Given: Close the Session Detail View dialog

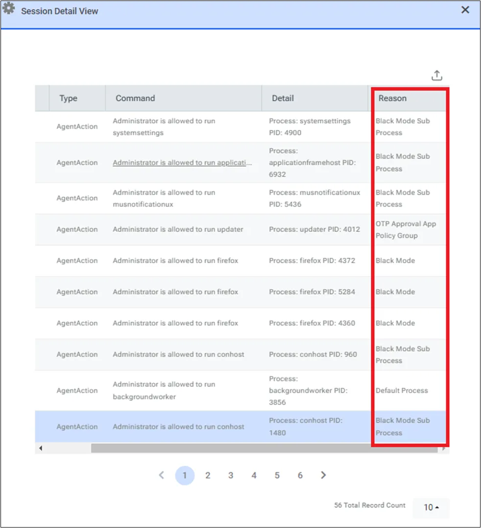Looking at the screenshot, I should pyautogui.click(x=465, y=10).
